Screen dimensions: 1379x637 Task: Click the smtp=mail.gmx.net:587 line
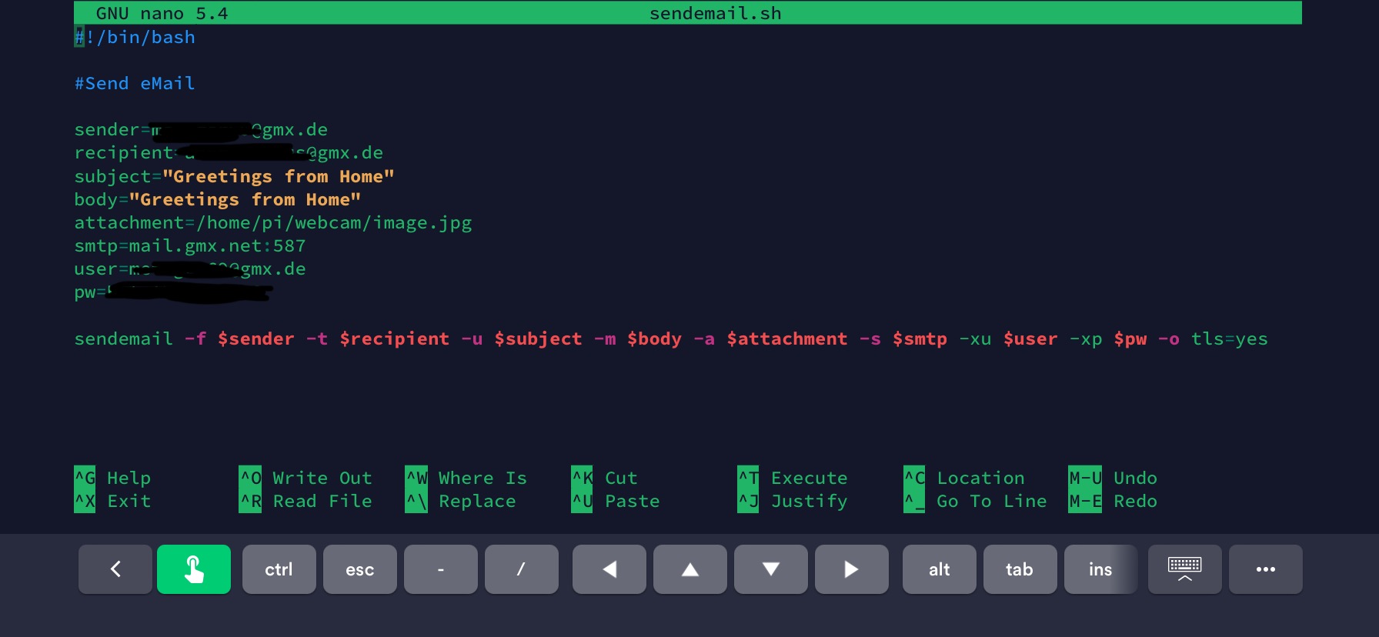[190, 245]
